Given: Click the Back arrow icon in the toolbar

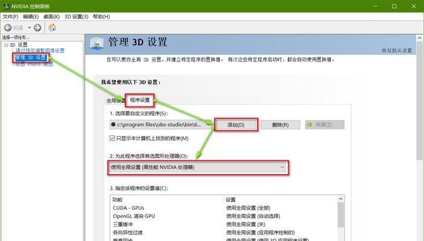Looking at the screenshot, I should click(8, 27).
